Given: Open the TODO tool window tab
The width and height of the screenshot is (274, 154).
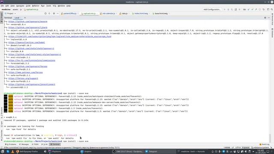Looking at the screenshot, I should click(35, 145).
